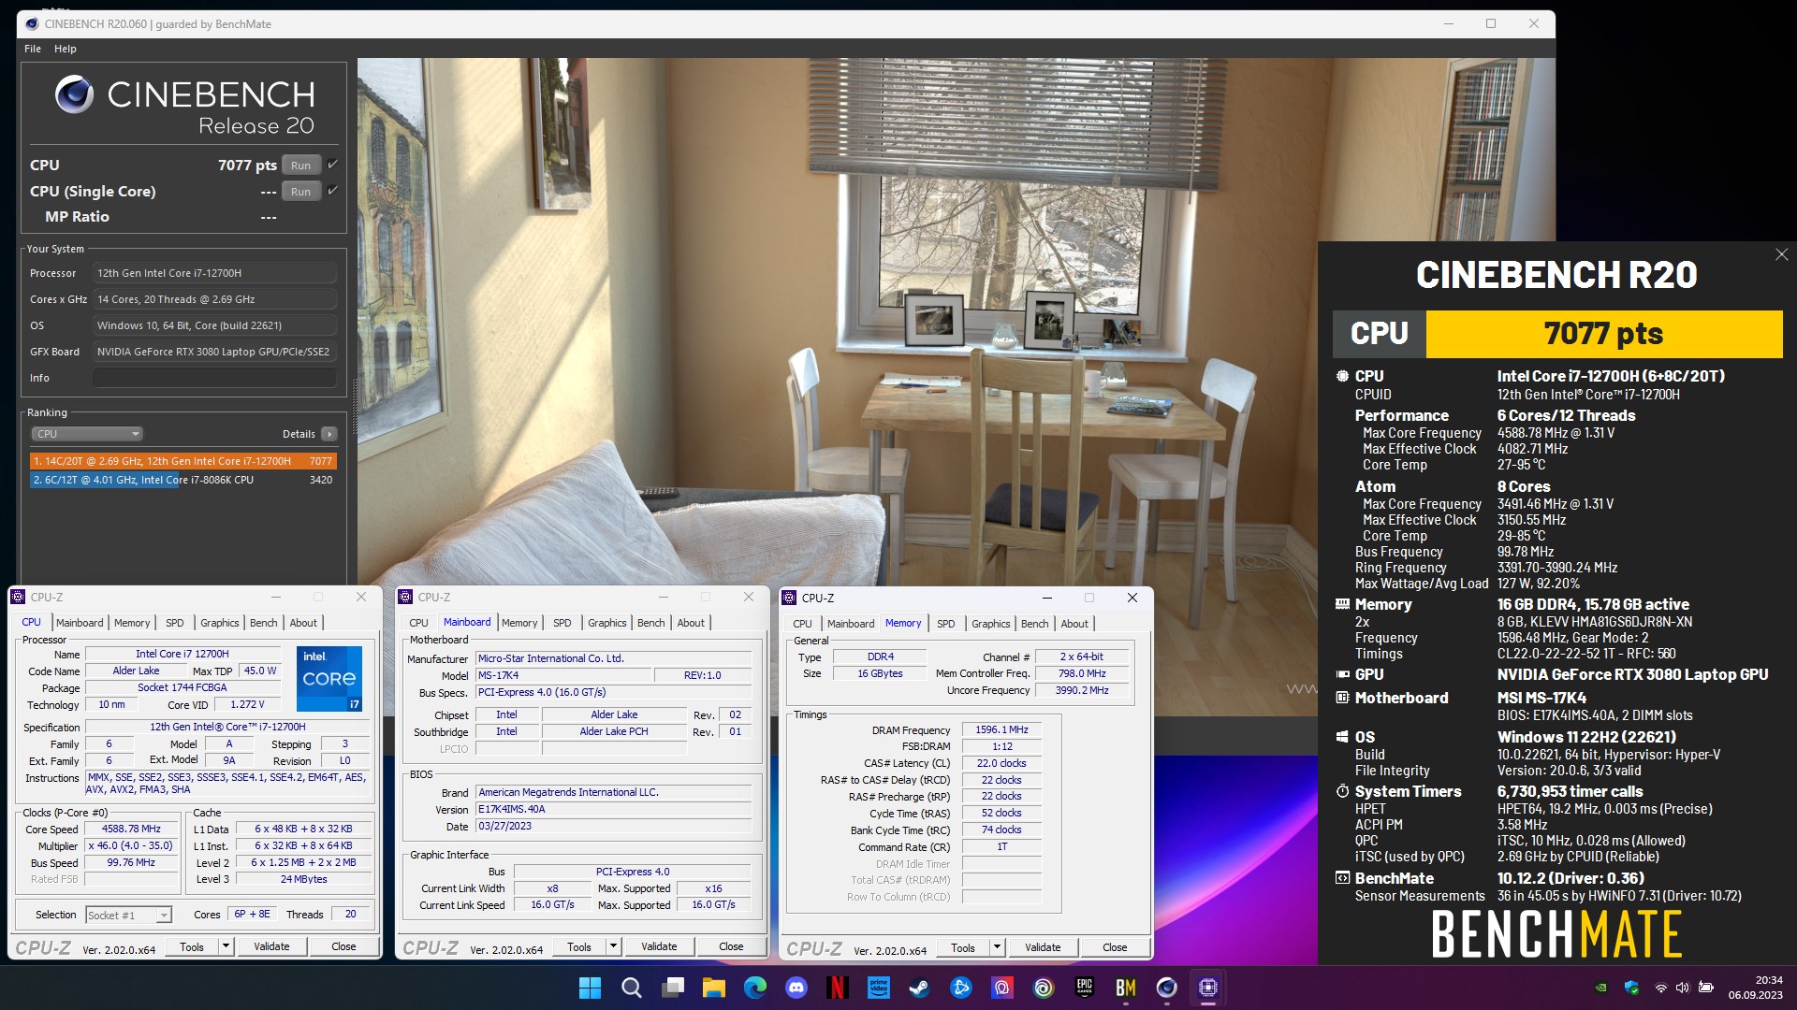The width and height of the screenshot is (1797, 1010).
Task: Open taskbar Search
Action: click(632, 988)
